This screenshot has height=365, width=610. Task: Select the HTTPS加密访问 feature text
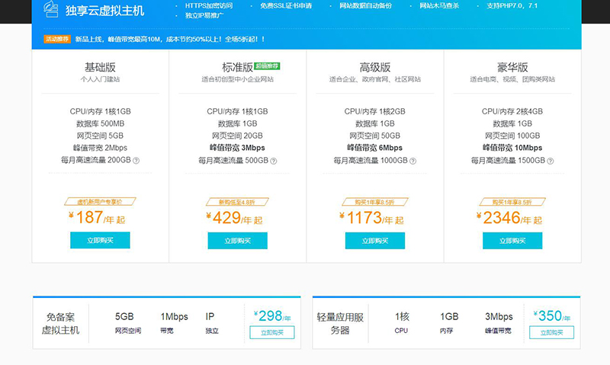(x=209, y=6)
